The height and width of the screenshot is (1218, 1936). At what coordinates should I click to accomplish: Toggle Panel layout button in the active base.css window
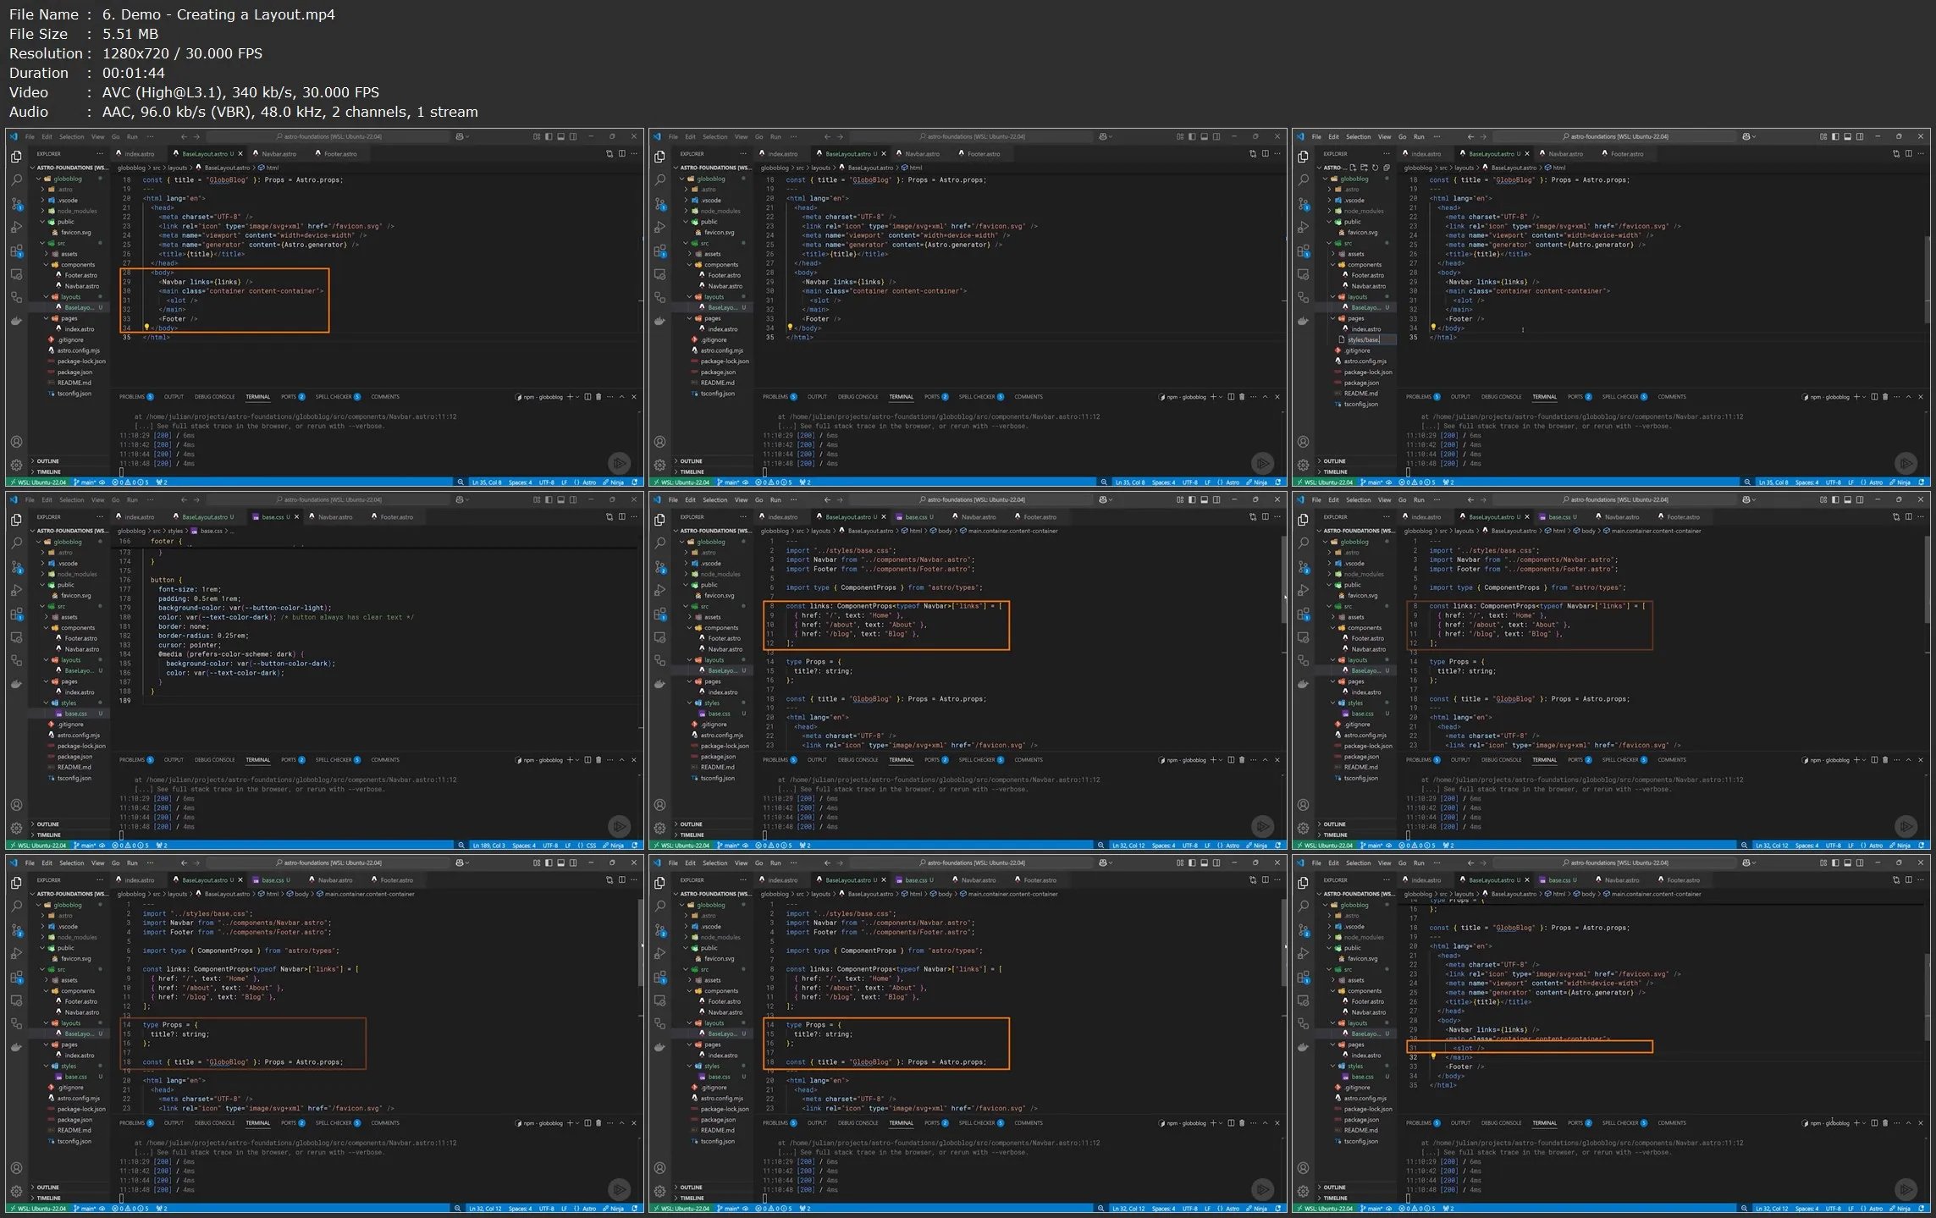pos(560,499)
